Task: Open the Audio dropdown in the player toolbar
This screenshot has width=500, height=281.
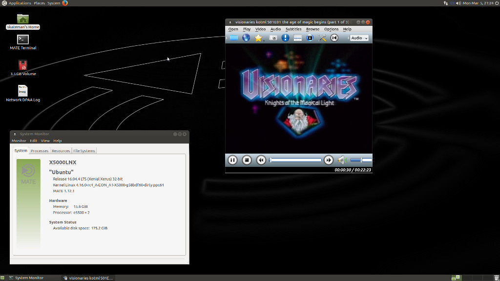Action: click(359, 38)
